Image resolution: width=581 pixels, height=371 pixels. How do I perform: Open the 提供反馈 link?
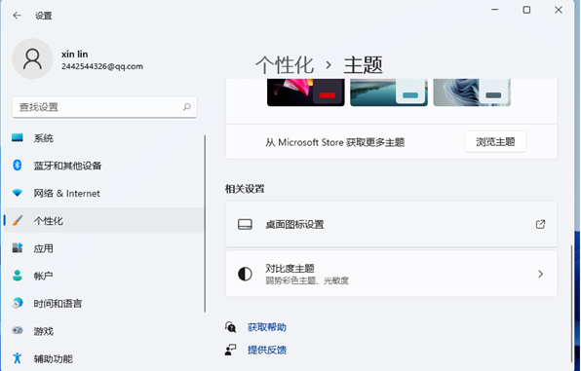[267, 350]
